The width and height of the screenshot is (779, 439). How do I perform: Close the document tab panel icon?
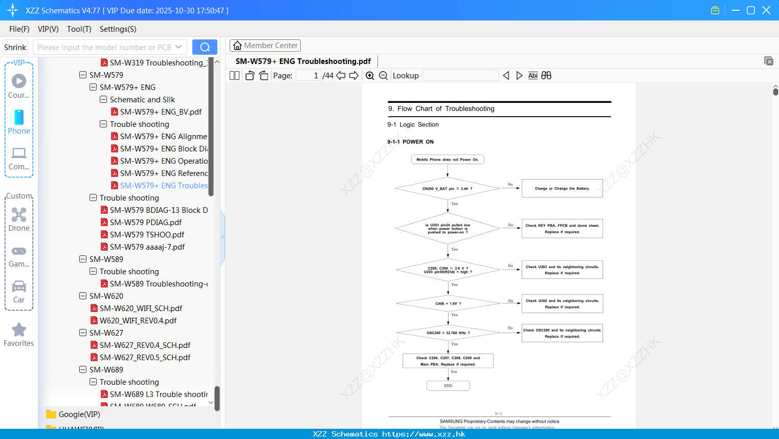[769, 61]
